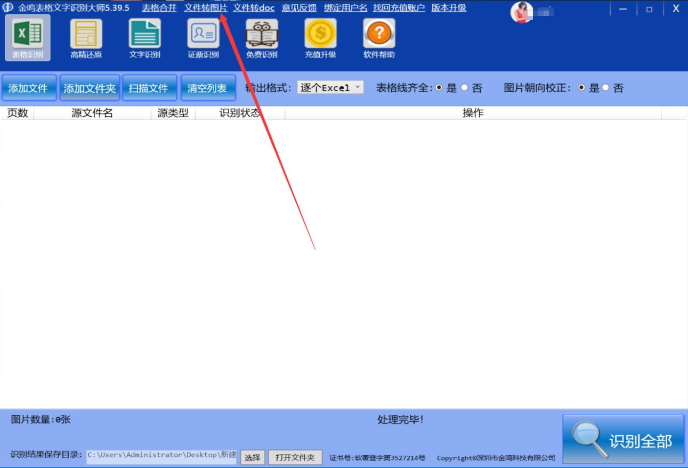Select 是 for 图片朝向校正

pos(581,88)
